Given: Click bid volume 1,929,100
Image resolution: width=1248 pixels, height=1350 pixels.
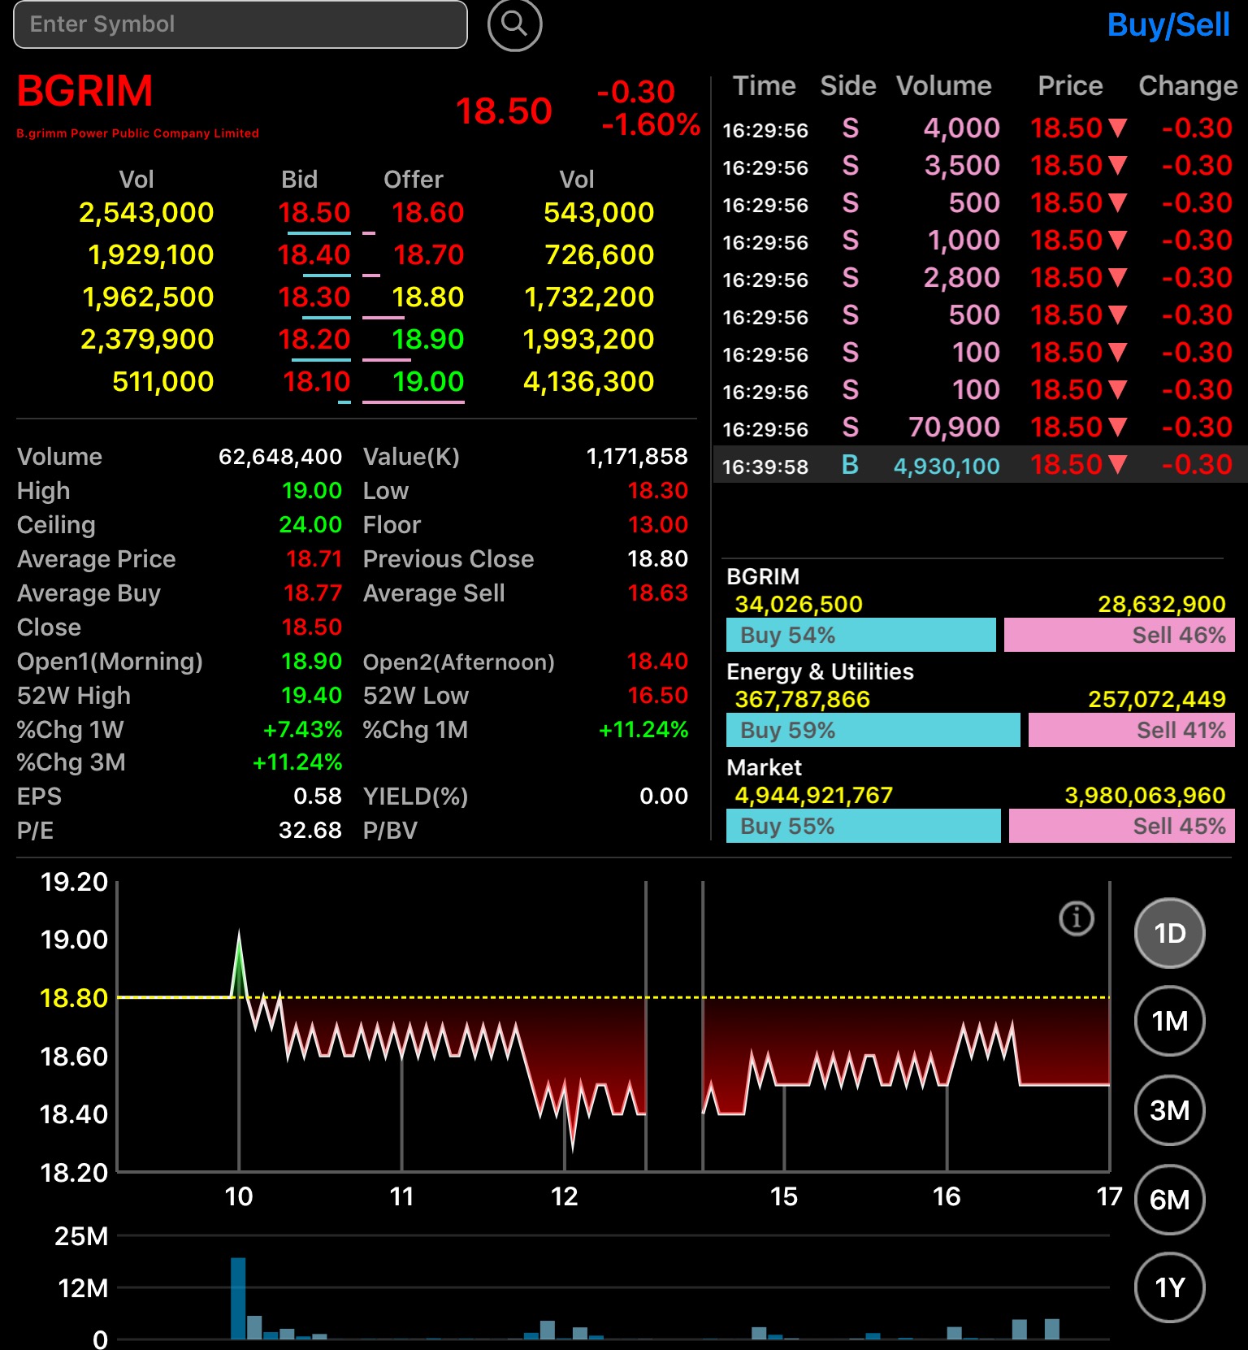Looking at the screenshot, I should point(151,255).
